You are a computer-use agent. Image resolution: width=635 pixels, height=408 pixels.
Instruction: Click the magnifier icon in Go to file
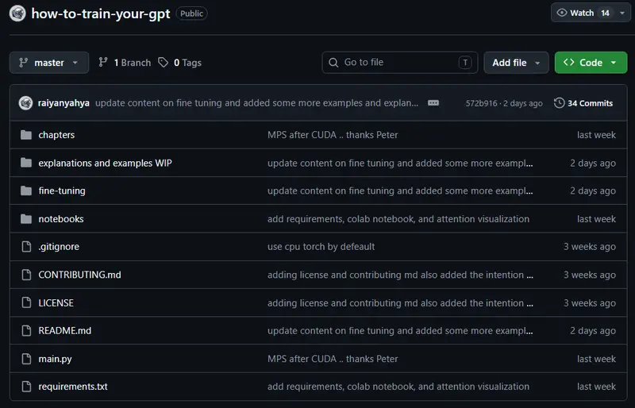(x=333, y=63)
